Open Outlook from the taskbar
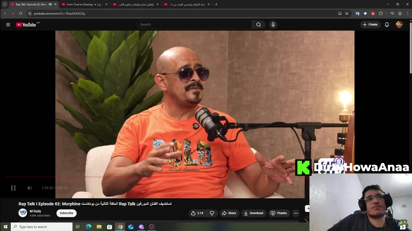The image size is (412, 231). 131,227
